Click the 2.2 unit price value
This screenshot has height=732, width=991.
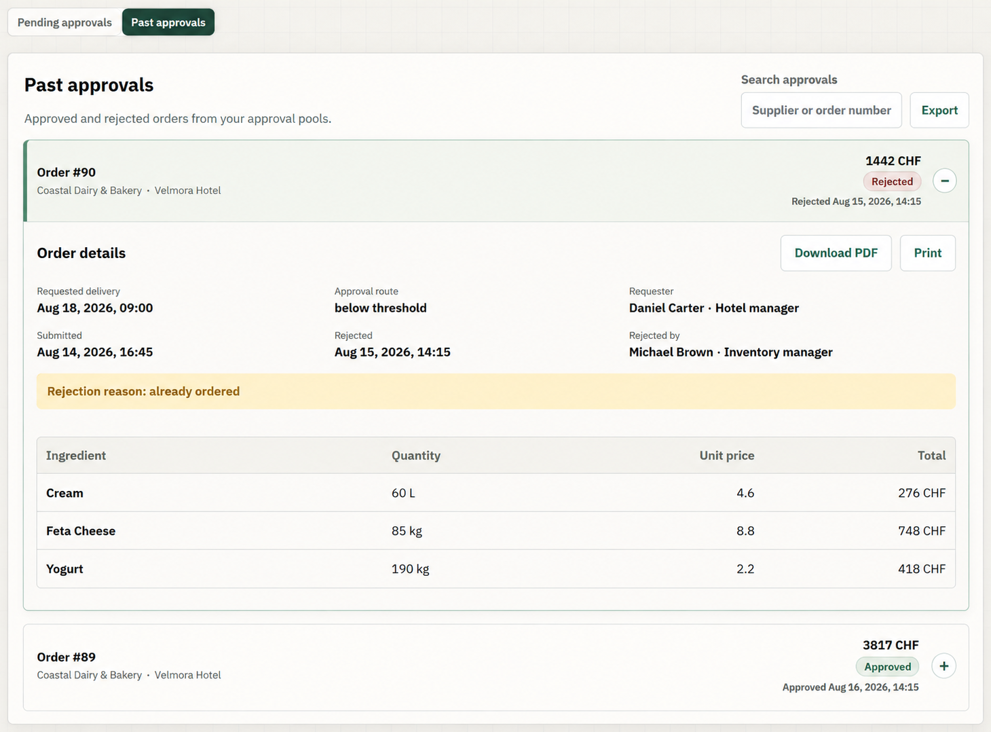point(745,569)
